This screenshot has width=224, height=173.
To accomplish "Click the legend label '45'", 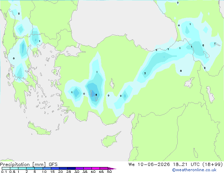I will point(101,172).
